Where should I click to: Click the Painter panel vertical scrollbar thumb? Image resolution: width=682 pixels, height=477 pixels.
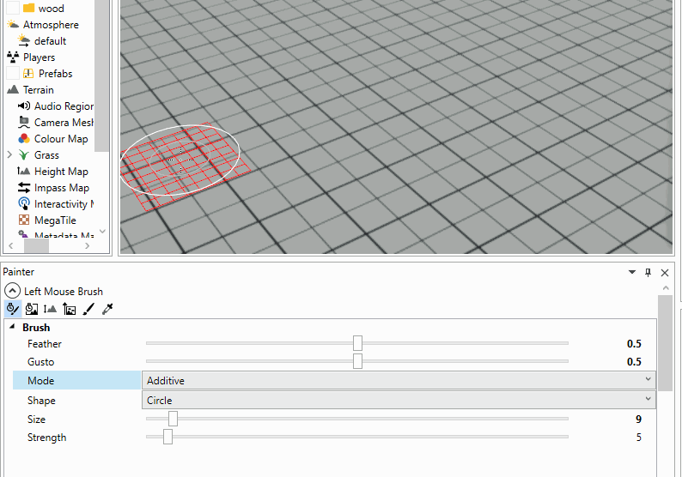tap(666, 343)
